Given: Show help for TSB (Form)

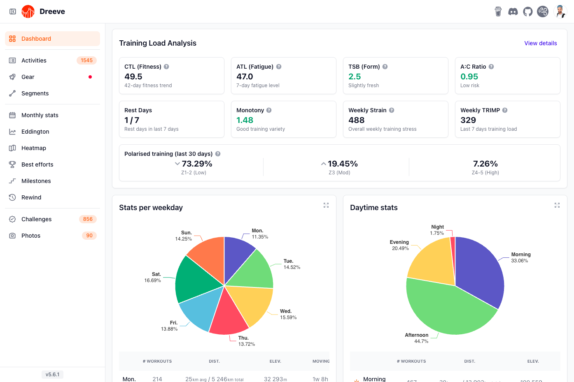Looking at the screenshot, I should 385,67.
